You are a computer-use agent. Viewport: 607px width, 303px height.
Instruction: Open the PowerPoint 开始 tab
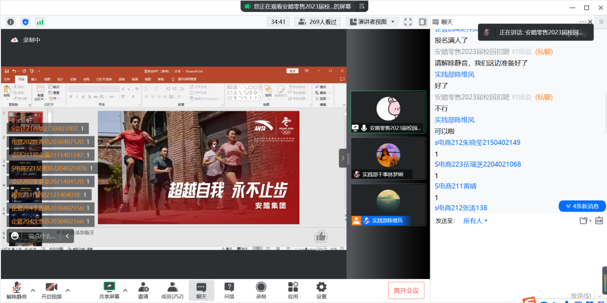tap(21, 79)
